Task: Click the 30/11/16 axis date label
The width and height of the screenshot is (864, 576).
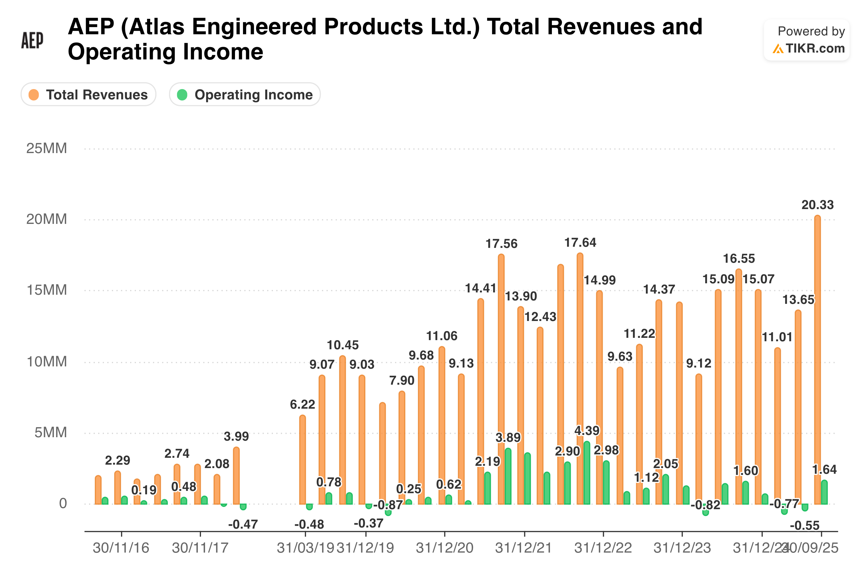Action: (121, 548)
